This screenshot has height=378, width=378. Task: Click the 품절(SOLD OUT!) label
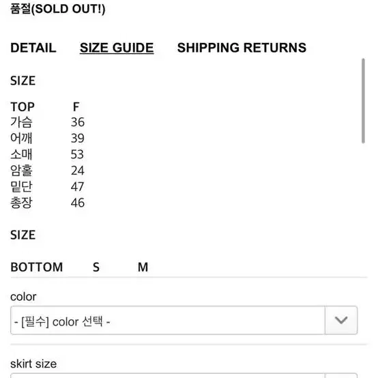click(x=58, y=9)
